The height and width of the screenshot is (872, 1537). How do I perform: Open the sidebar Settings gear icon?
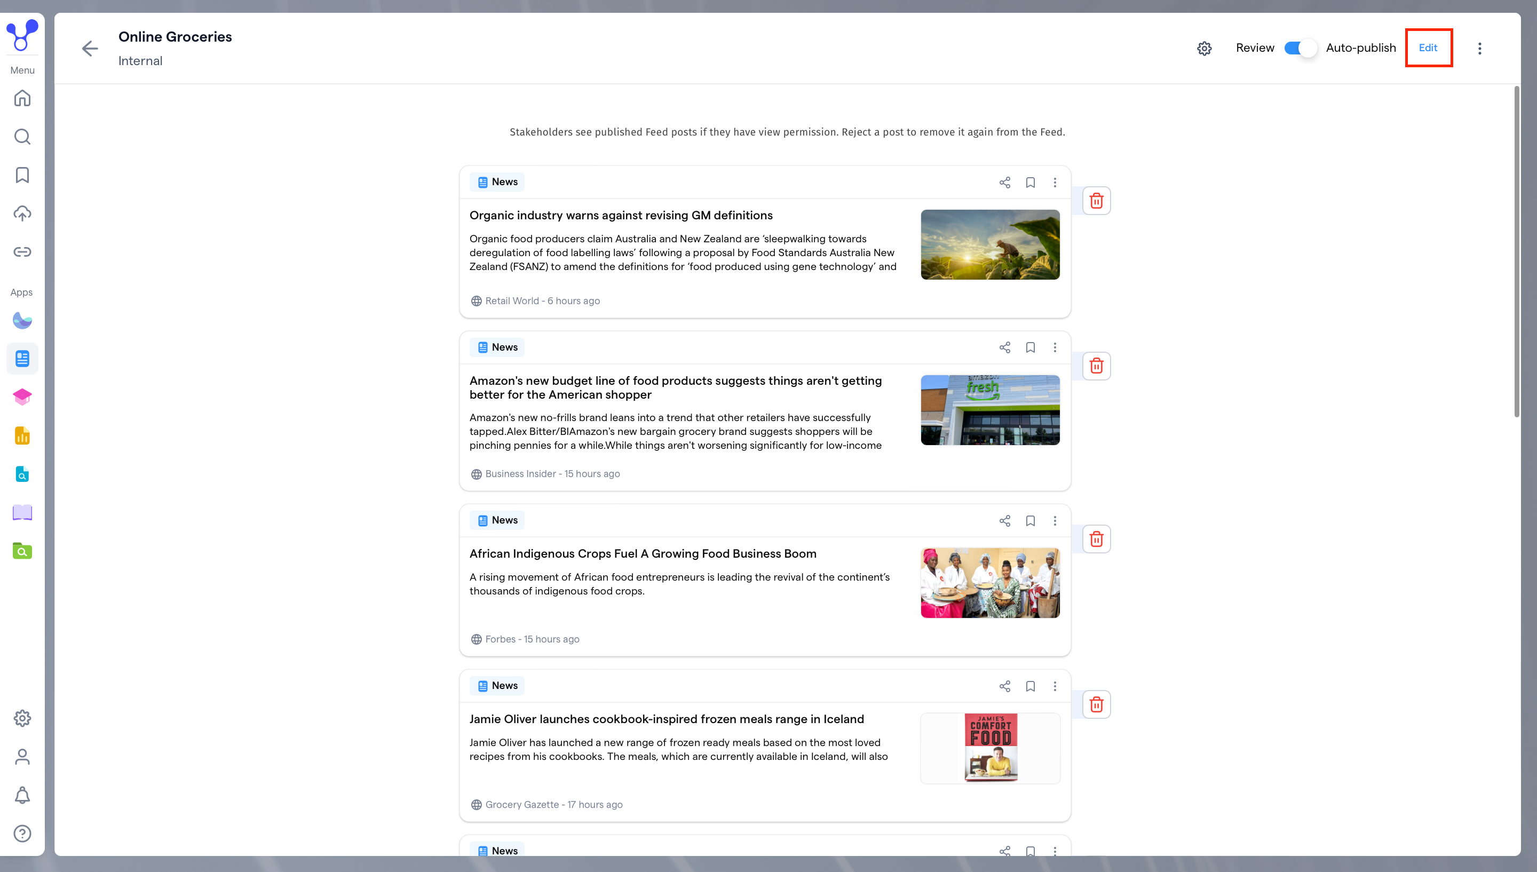coord(22,718)
